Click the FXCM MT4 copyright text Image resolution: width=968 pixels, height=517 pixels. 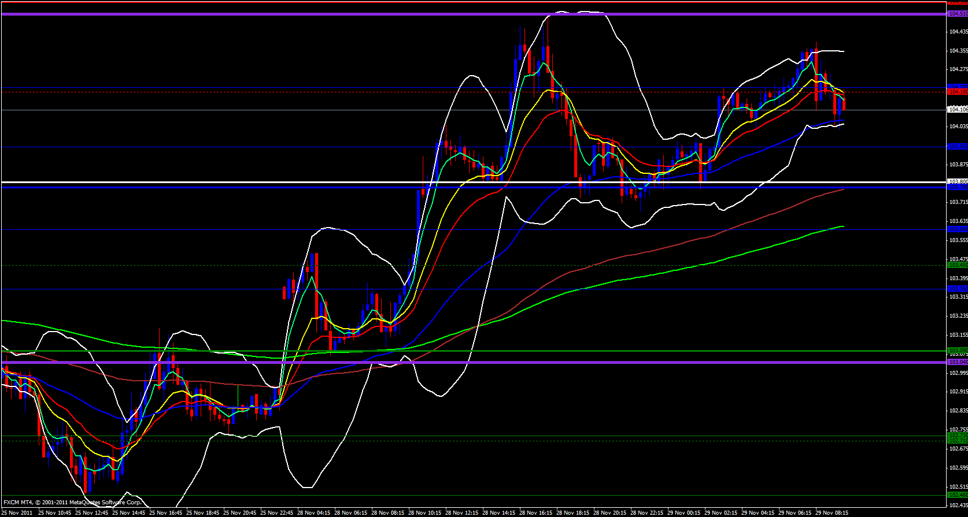(x=72, y=503)
